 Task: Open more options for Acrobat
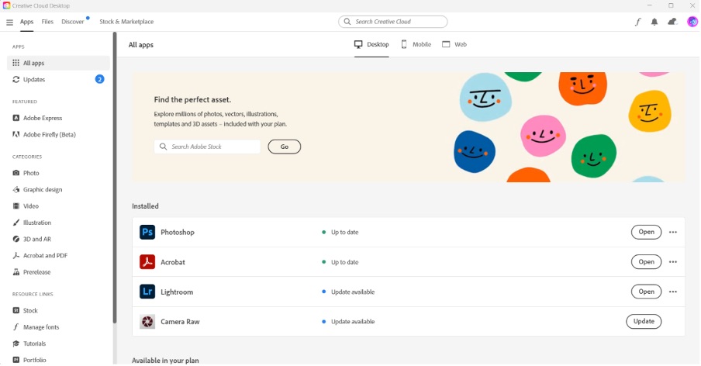[x=672, y=262]
